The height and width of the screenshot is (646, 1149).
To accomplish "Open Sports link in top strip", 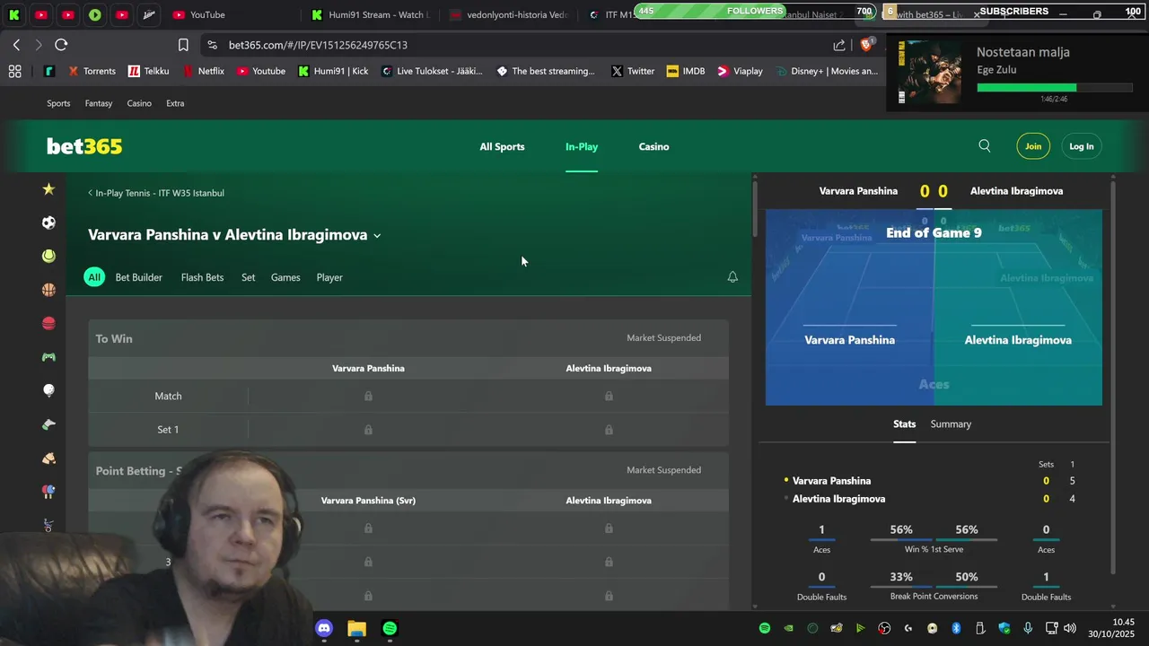I will [58, 103].
